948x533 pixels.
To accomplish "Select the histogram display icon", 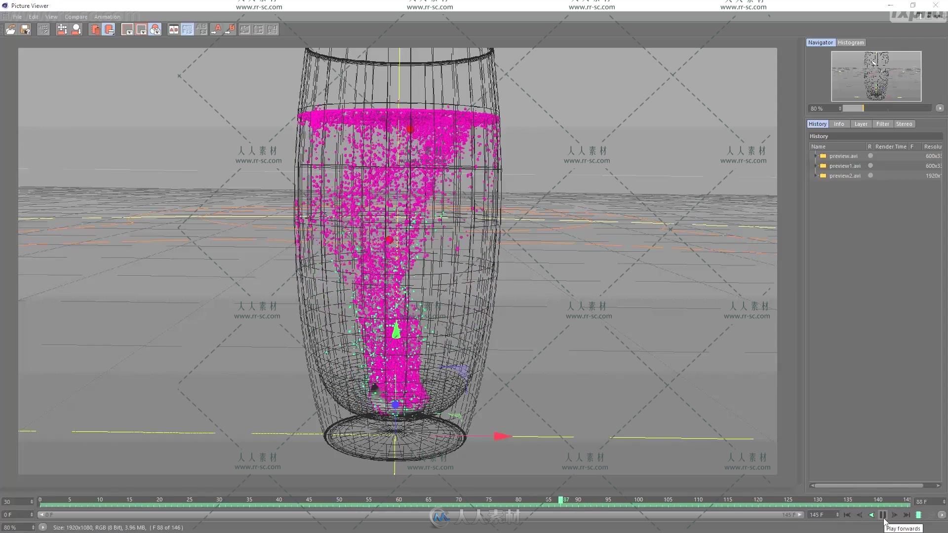I will pos(851,42).
